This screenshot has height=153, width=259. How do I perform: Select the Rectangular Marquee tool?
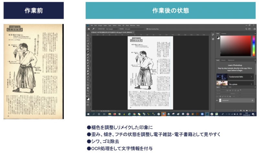[x=88, y=38]
